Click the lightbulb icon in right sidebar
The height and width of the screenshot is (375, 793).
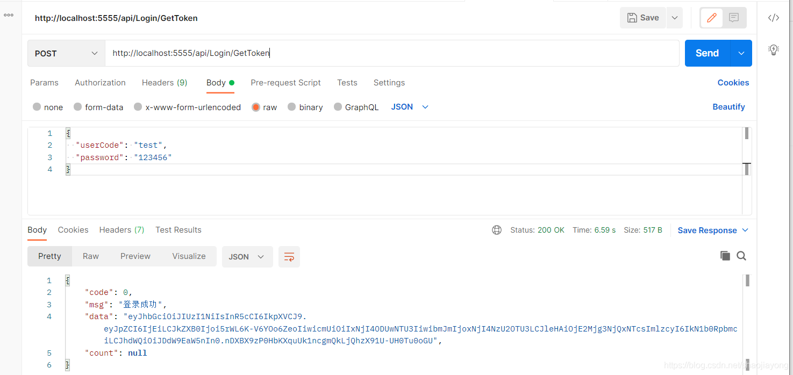click(773, 49)
